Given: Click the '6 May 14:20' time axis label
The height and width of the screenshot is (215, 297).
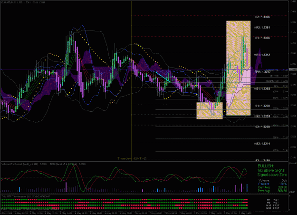Looking at the screenshot, I should (x=66, y=213).
